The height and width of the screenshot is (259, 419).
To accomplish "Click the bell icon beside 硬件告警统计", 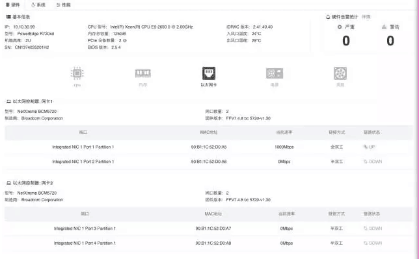I will 328,17.
